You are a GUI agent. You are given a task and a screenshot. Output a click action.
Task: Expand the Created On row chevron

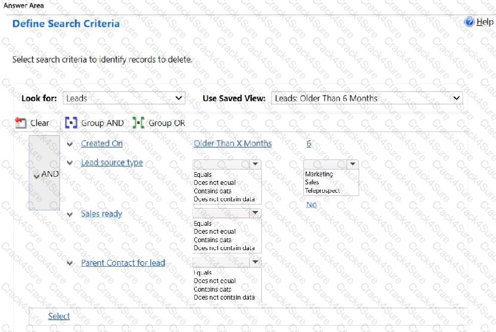coord(70,144)
